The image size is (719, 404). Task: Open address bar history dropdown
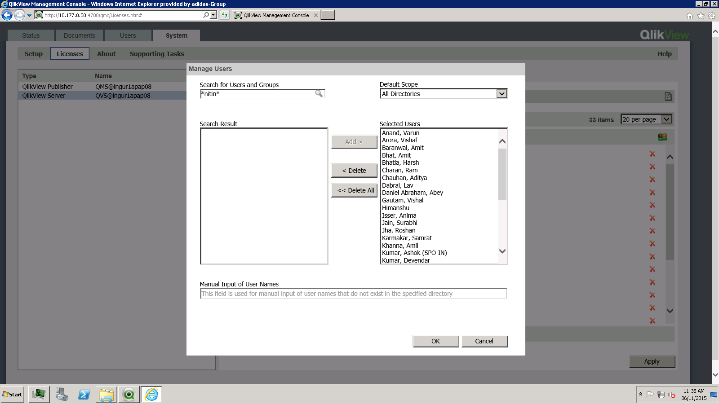coord(213,15)
